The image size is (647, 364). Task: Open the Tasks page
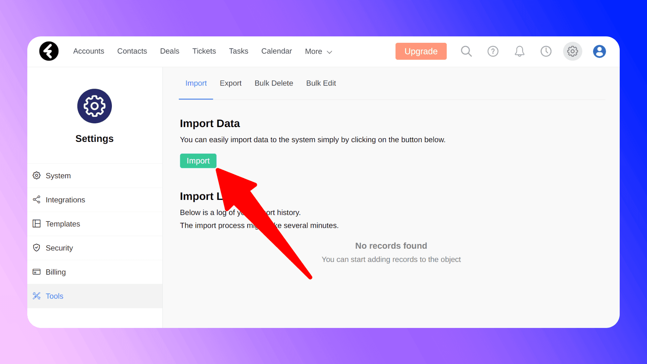click(x=239, y=51)
